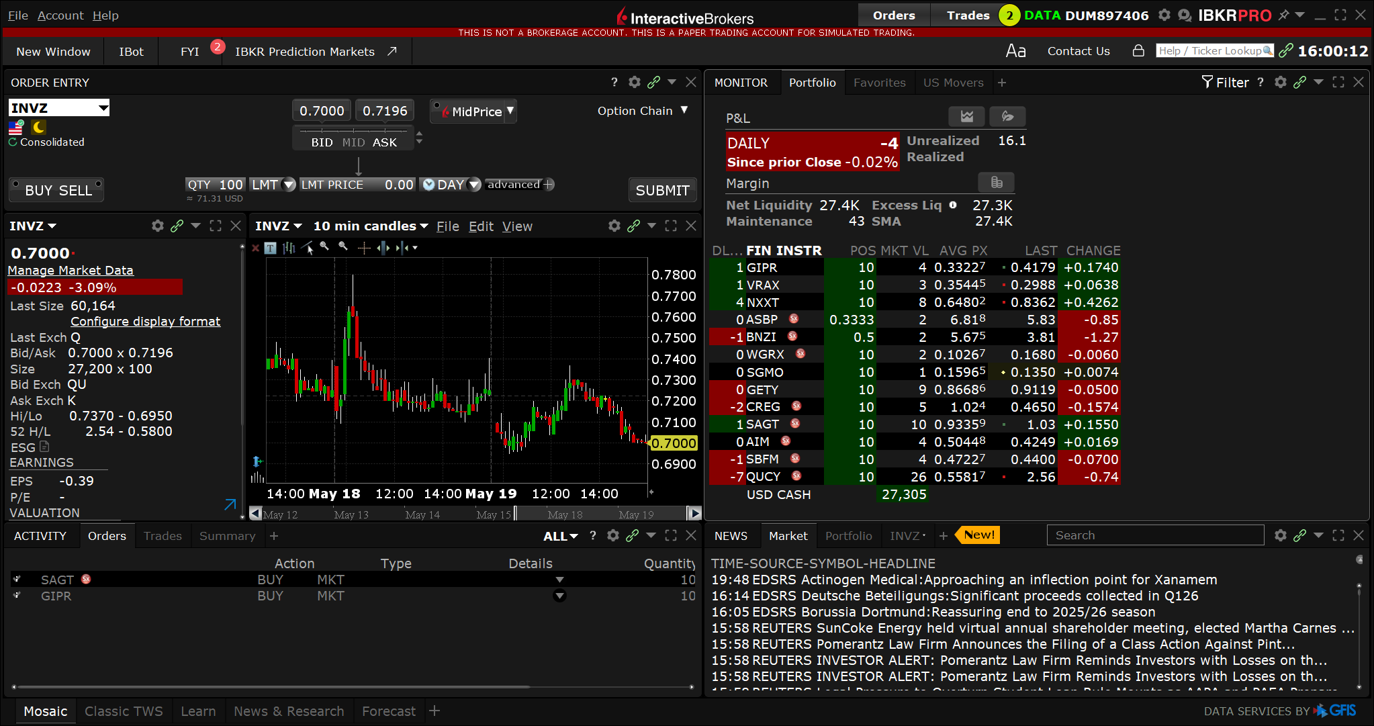The width and height of the screenshot is (1374, 726).
Task: Click the pin icon beside IBKRPRO
Action: [x=1283, y=15]
